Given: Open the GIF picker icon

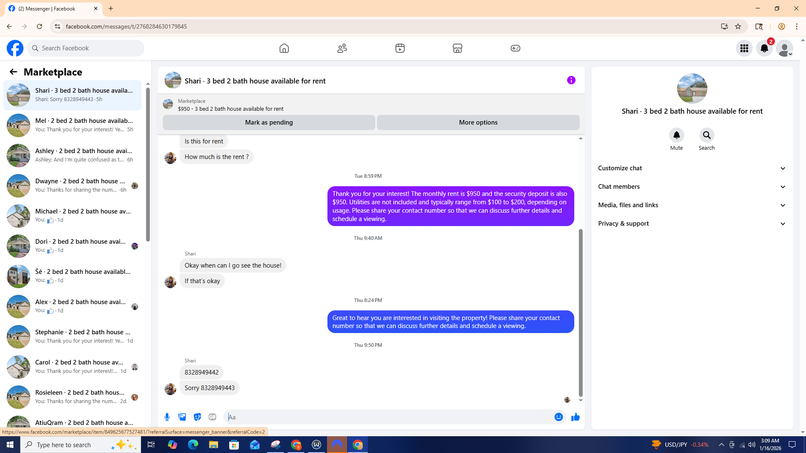Looking at the screenshot, I should [212, 417].
